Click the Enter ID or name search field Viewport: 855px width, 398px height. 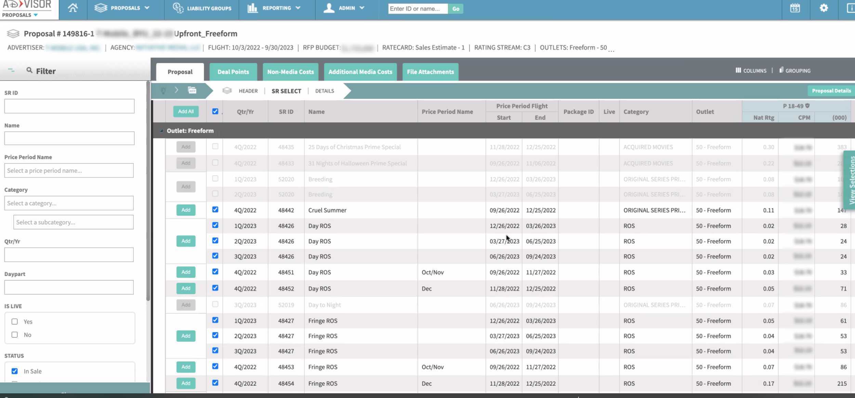click(418, 9)
